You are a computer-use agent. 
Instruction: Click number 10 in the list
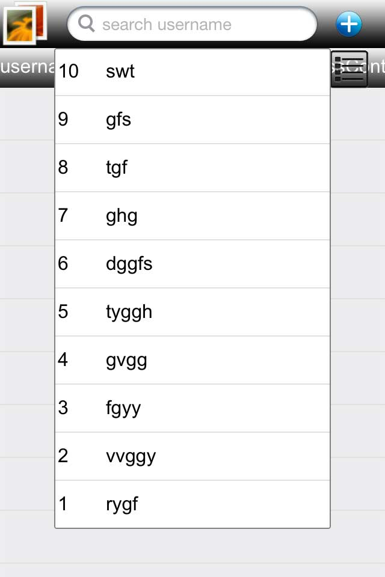point(69,72)
